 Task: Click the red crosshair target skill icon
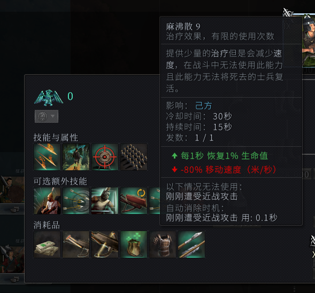tap(105, 157)
